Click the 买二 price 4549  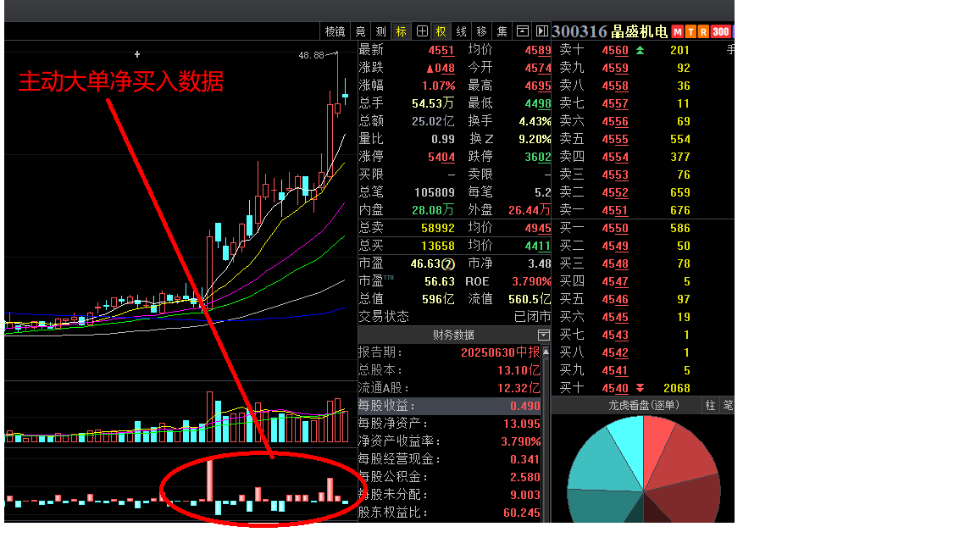tap(615, 246)
